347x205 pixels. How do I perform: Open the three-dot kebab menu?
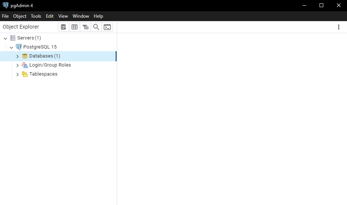339,27
